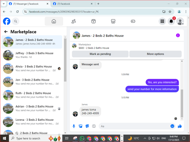This screenshot has height=142, width=190.
Task: Choose a GIF icon
Action: pyautogui.click(x=94, y=126)
